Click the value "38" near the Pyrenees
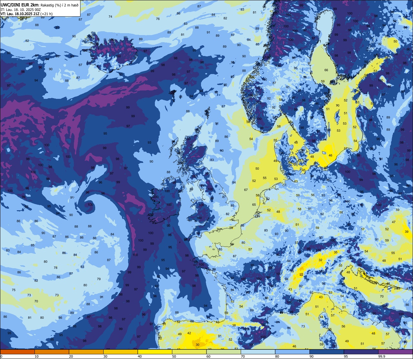413x359 pixels. tap(234, 325)
